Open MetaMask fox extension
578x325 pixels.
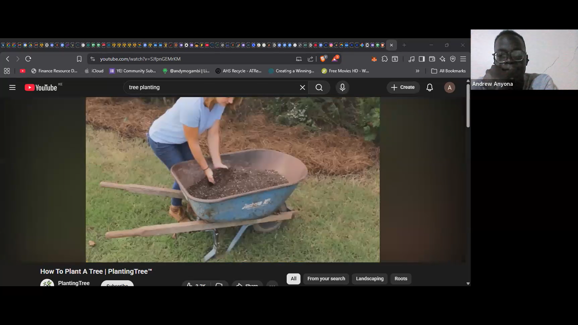[x=374, y=59]
